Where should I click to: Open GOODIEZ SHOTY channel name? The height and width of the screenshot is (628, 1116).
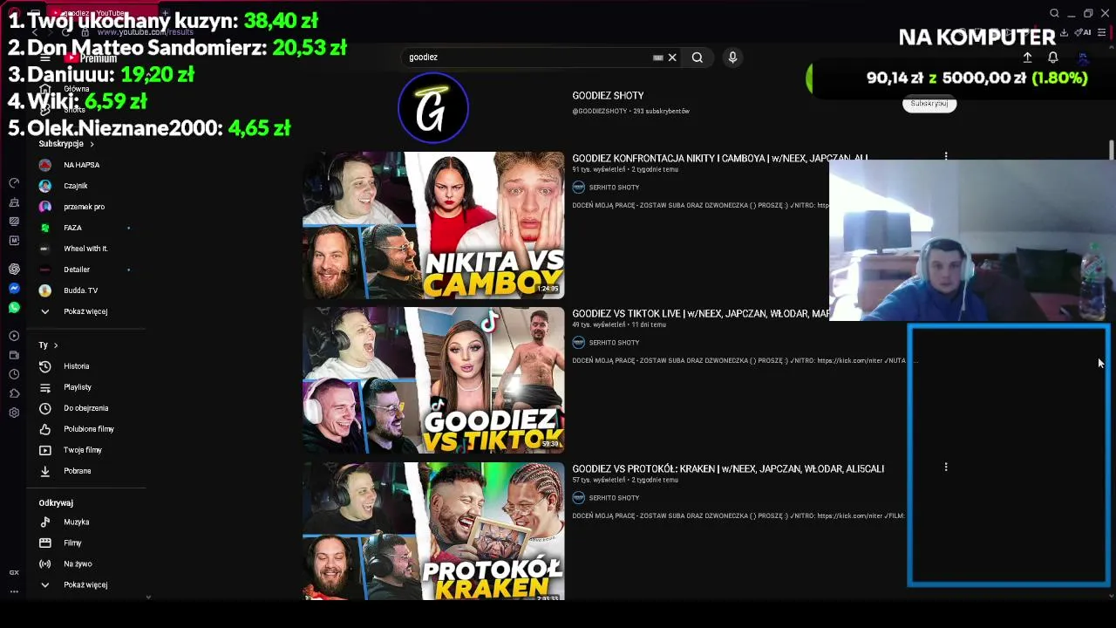pyautogui.click(x=608, y=96)
